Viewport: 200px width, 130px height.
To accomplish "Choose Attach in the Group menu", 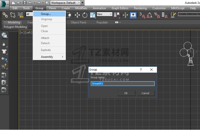I will [x=49, y=38].
